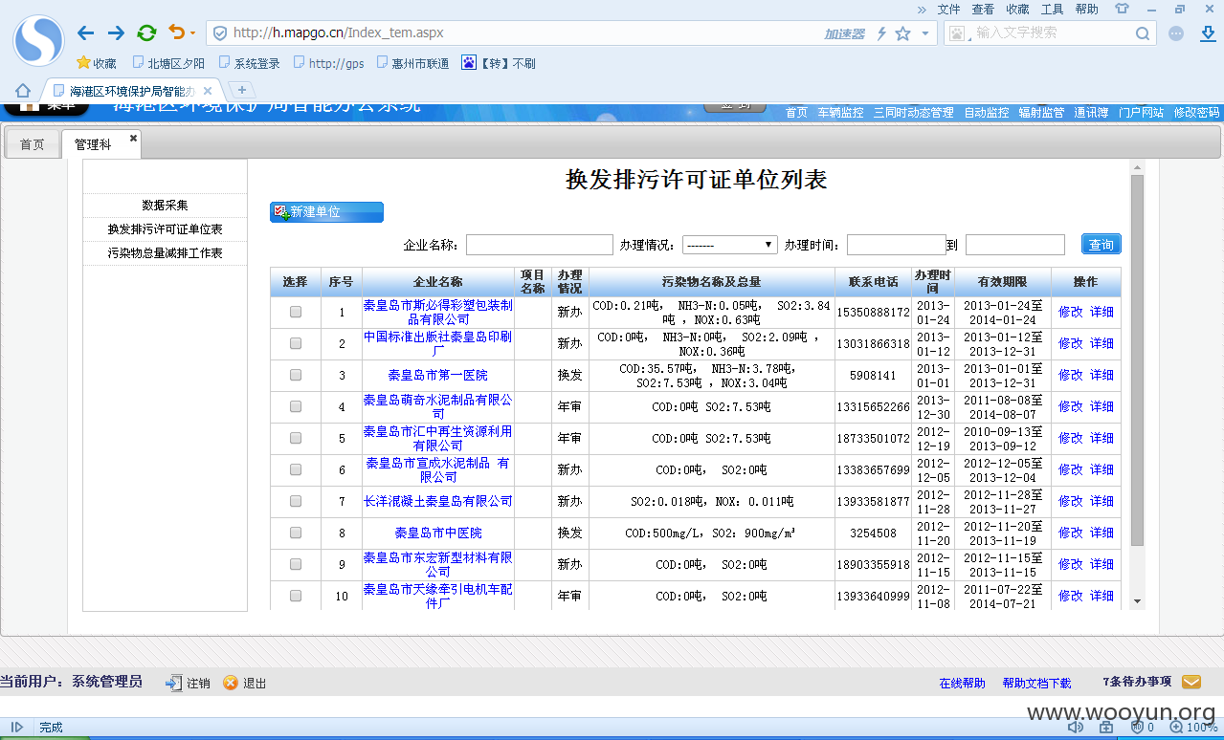Click the orange undo/restore arrow icon
This screenshot has width=1224, height=740.
(x=177, y=33)
